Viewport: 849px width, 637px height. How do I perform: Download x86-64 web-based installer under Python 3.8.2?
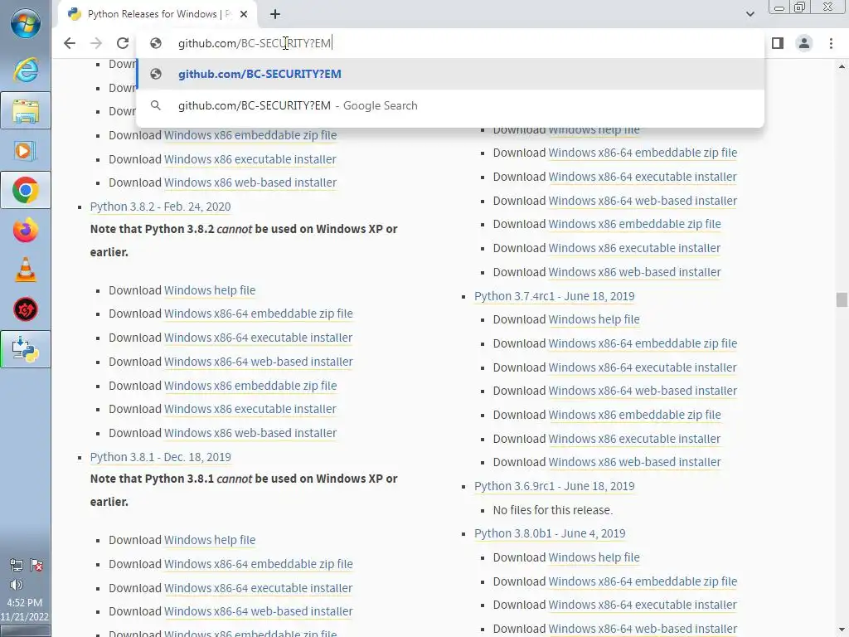259,362
